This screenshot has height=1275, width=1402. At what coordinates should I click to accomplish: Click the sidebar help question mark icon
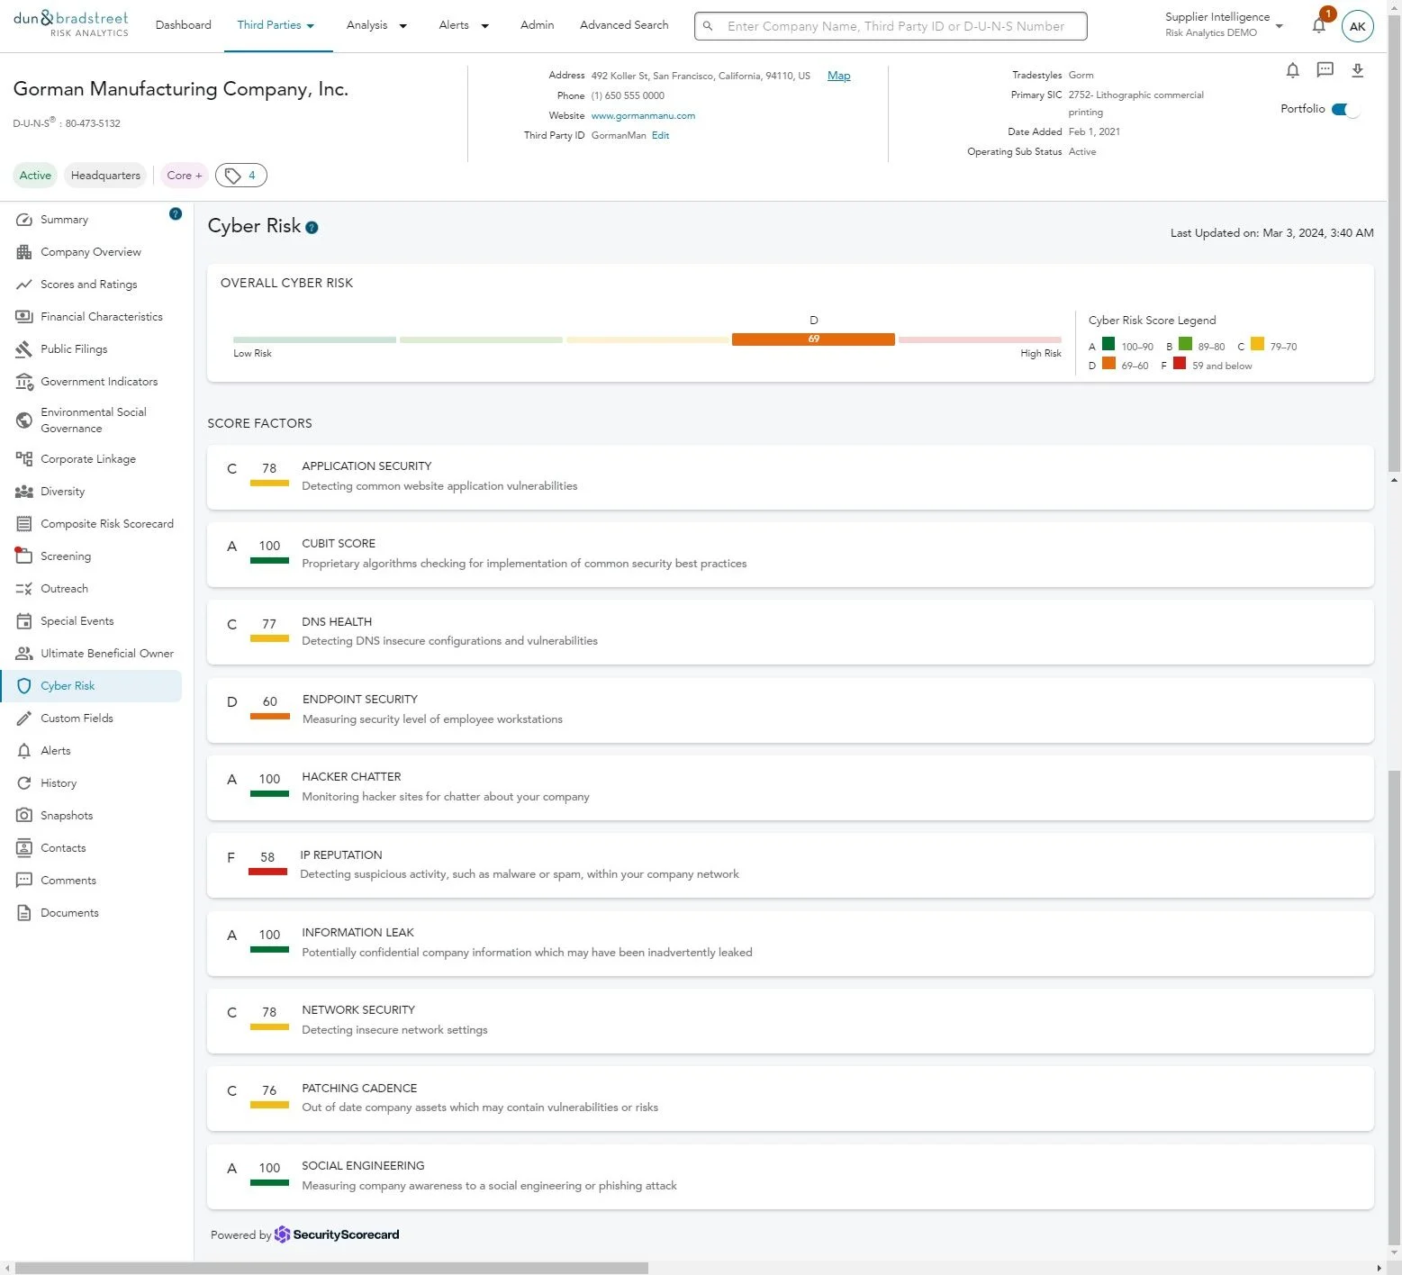[x=176, y=213]
